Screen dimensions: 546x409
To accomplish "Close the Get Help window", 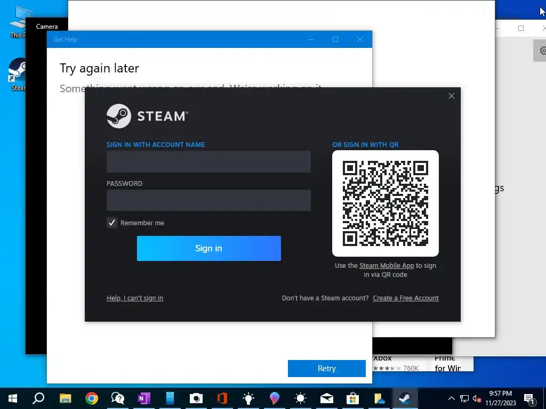I will coord(360,39).
